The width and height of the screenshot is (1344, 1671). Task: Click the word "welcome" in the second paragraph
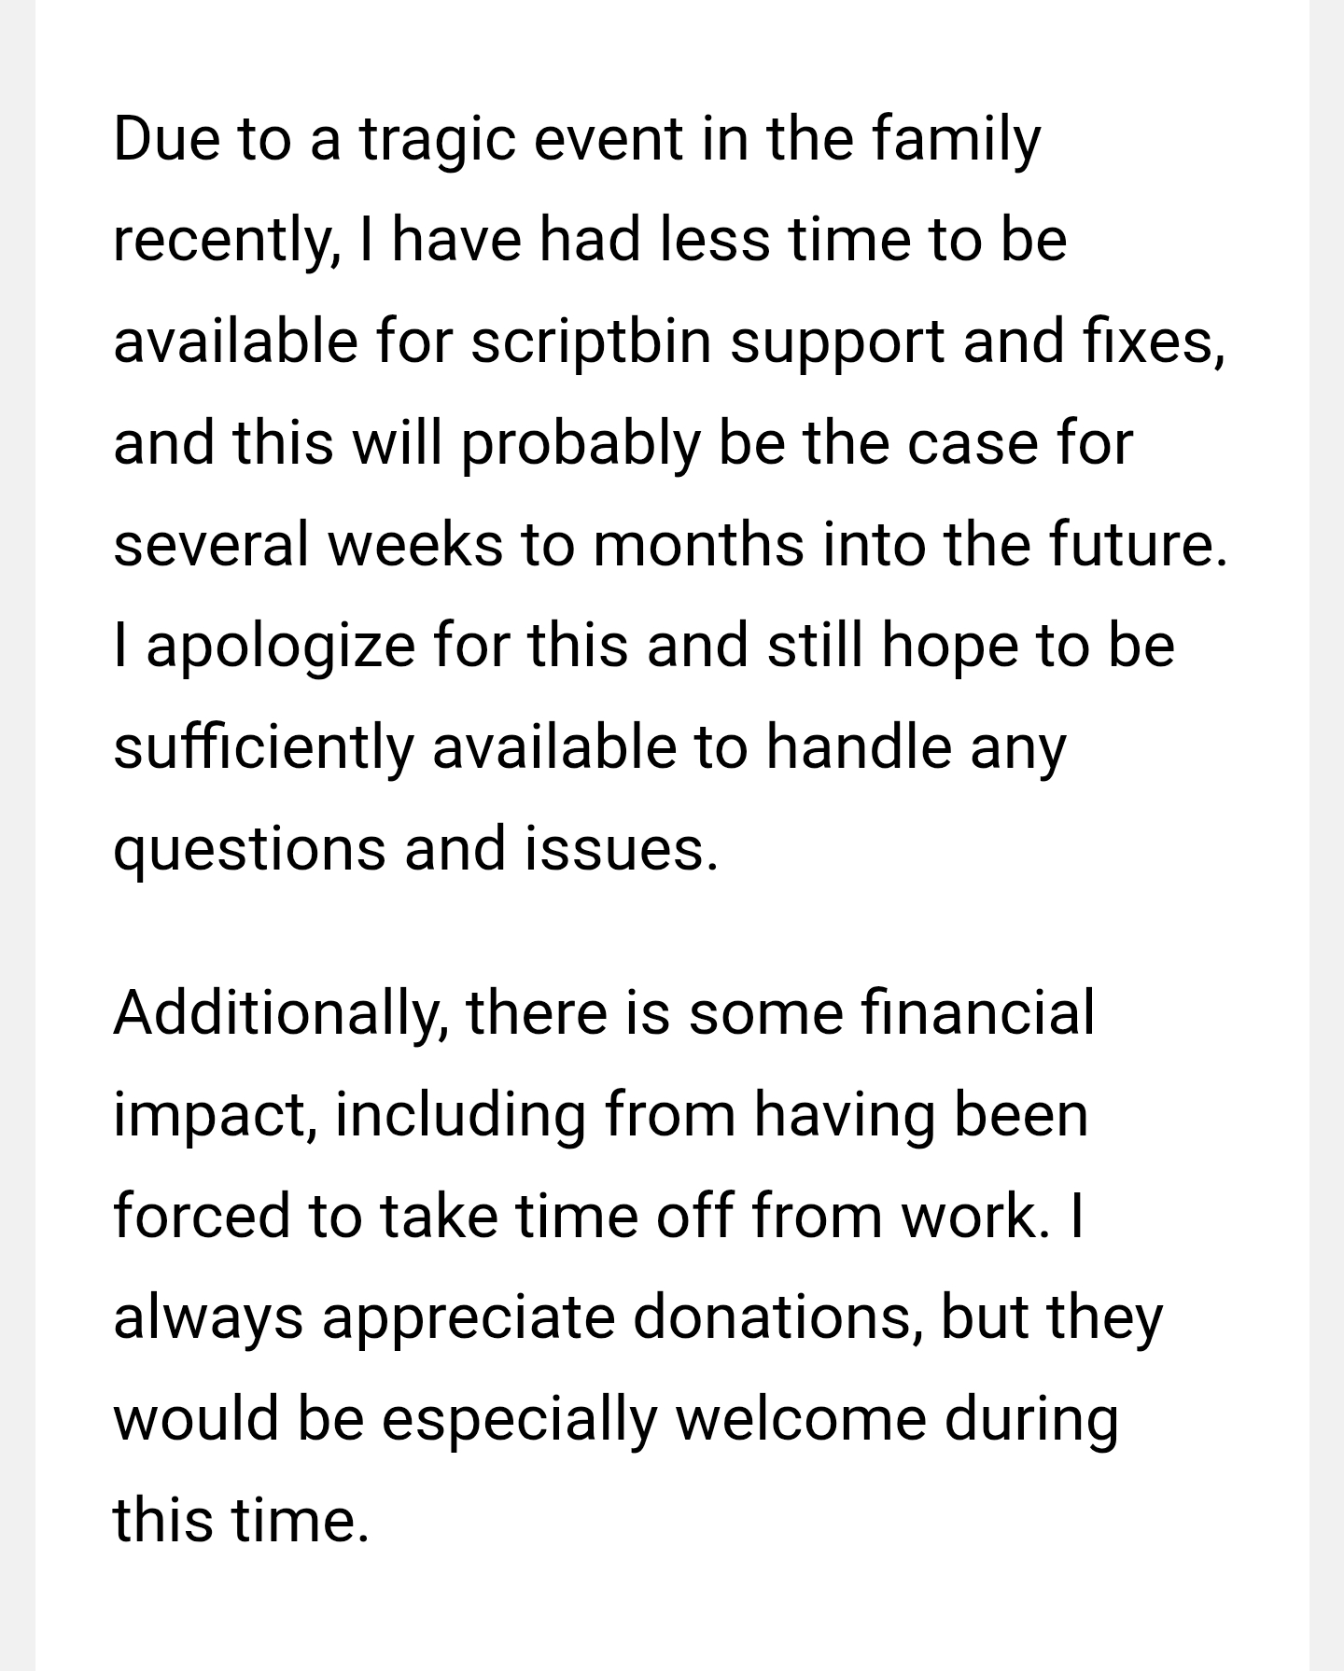point(801,1420)
